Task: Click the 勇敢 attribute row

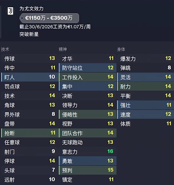Action: coord(87,161)
